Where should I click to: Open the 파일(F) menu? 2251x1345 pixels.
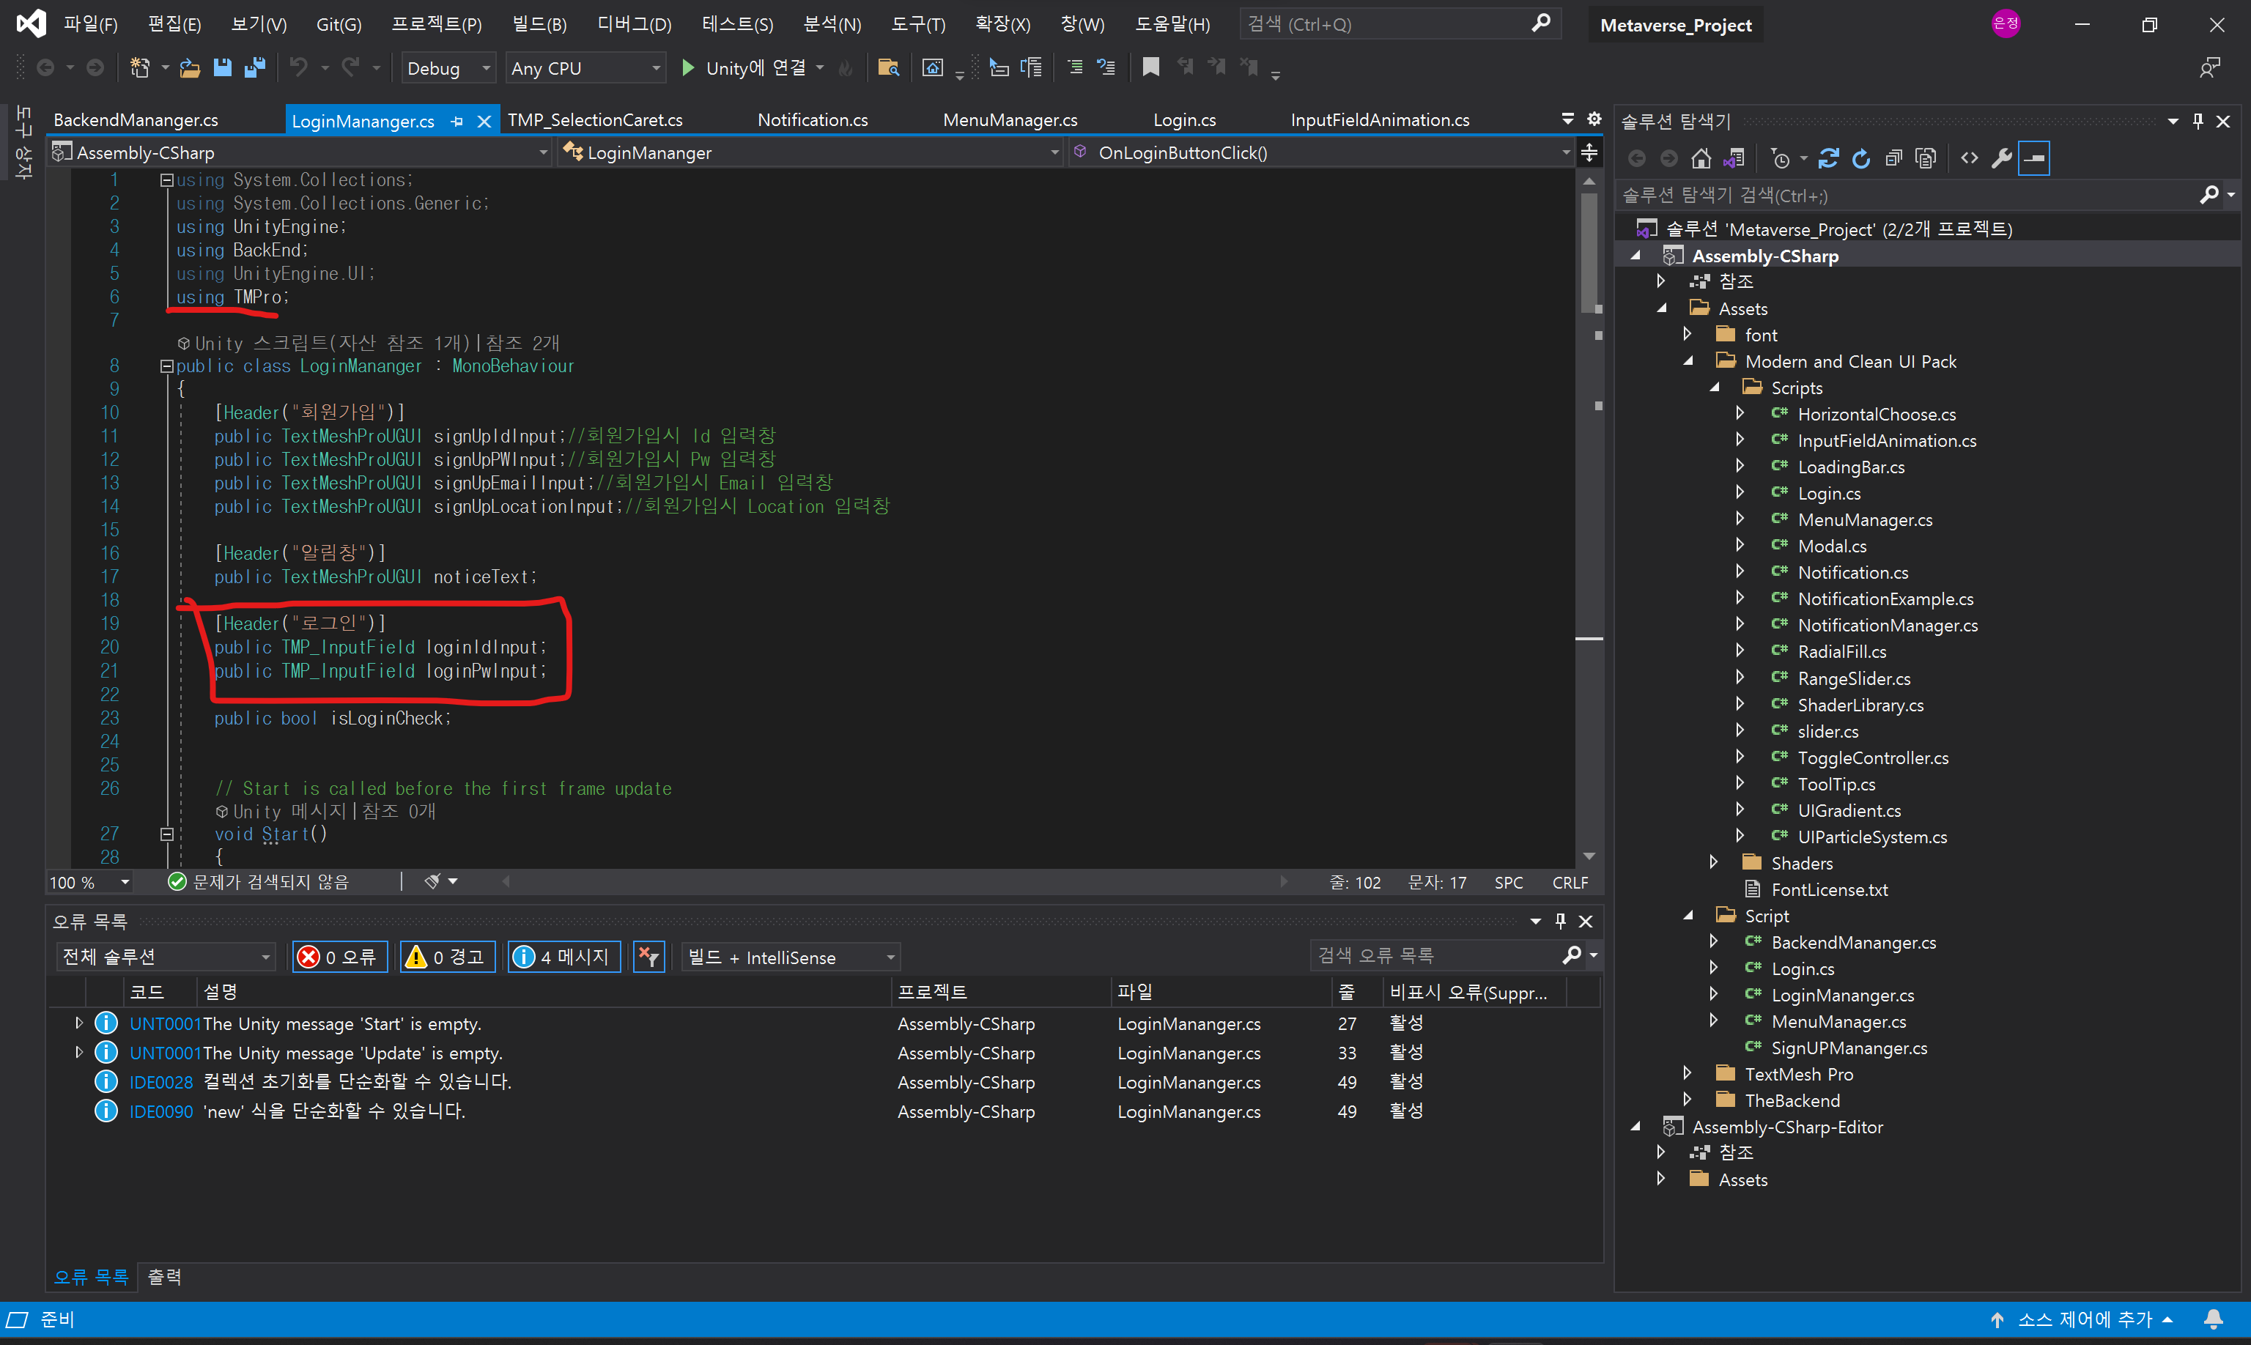89,24
